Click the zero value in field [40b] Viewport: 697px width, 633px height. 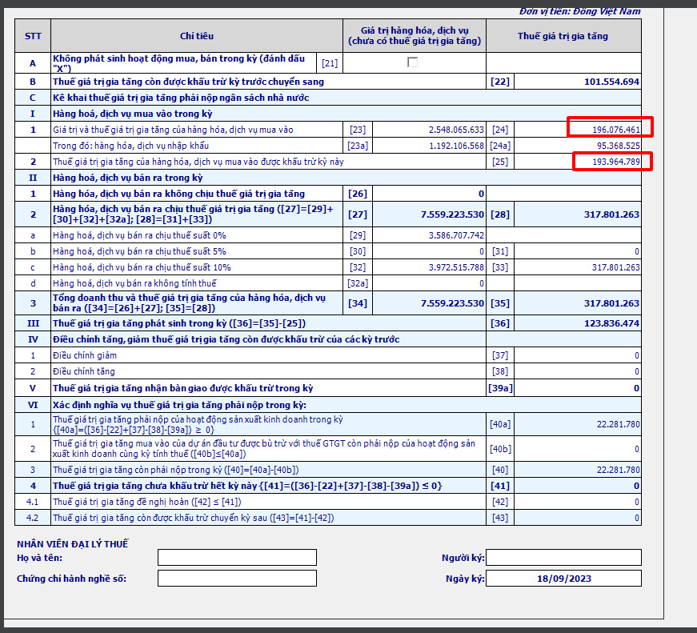637,450
